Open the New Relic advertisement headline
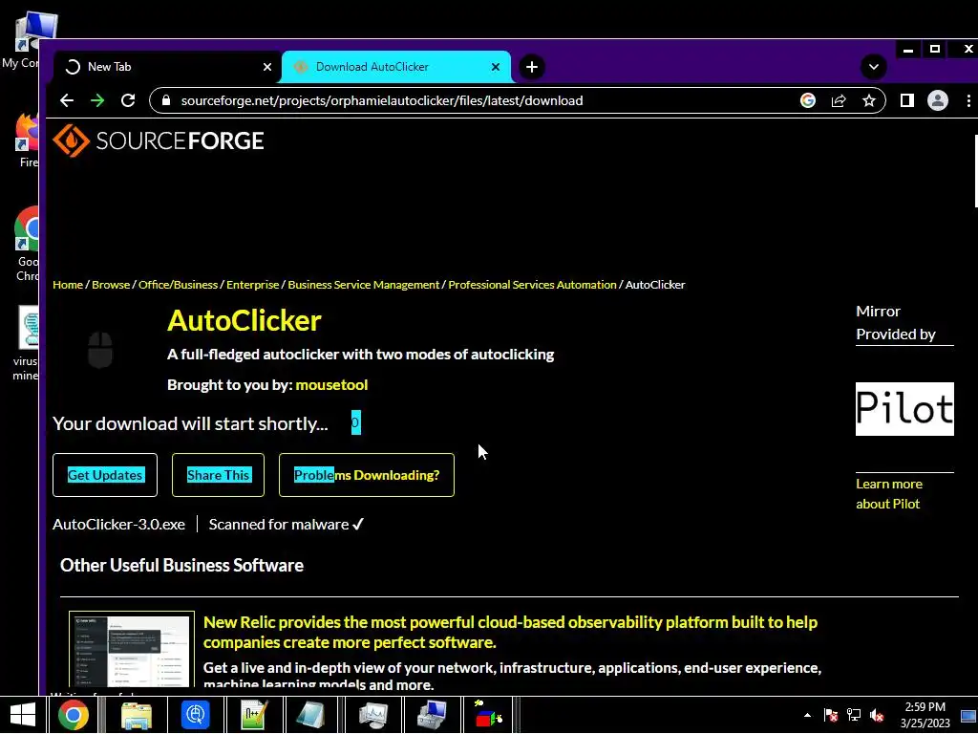 [x=510, y=633]
